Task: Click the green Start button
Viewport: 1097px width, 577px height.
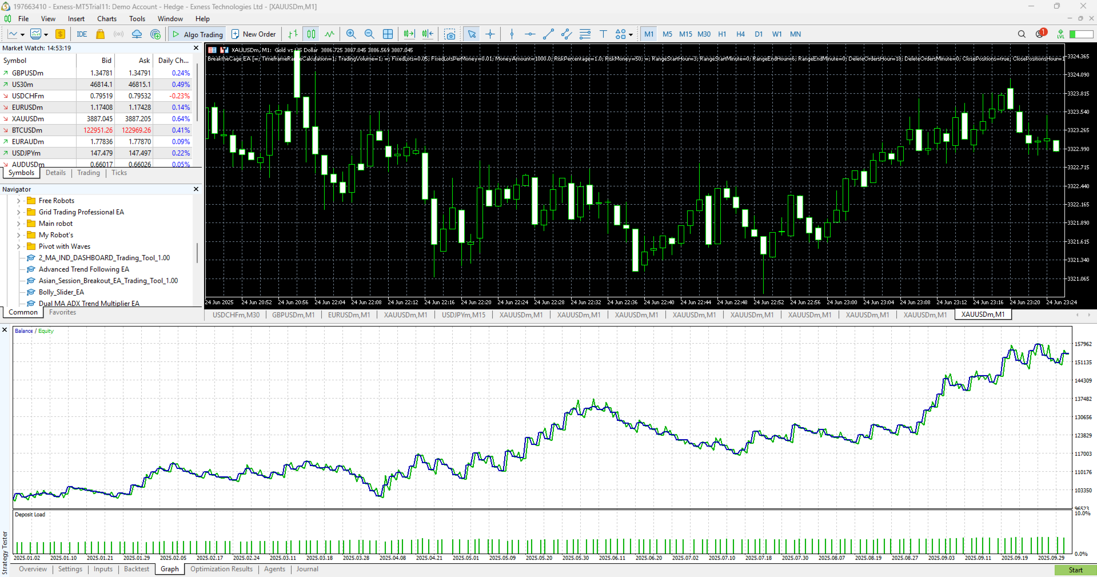Action: click(1075, 570)
